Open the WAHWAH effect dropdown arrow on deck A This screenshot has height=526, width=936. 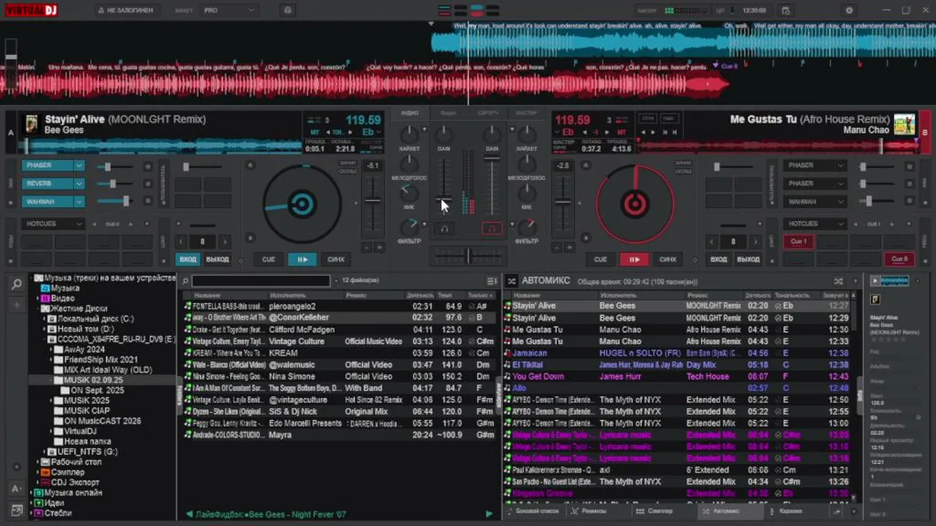79,201
